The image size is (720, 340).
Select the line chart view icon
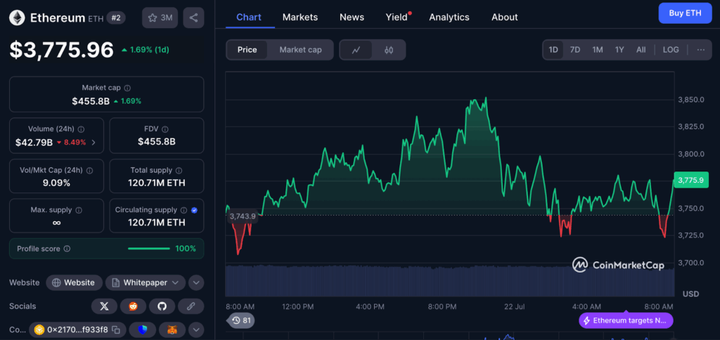pyautogui.click(x=356, y=50)
